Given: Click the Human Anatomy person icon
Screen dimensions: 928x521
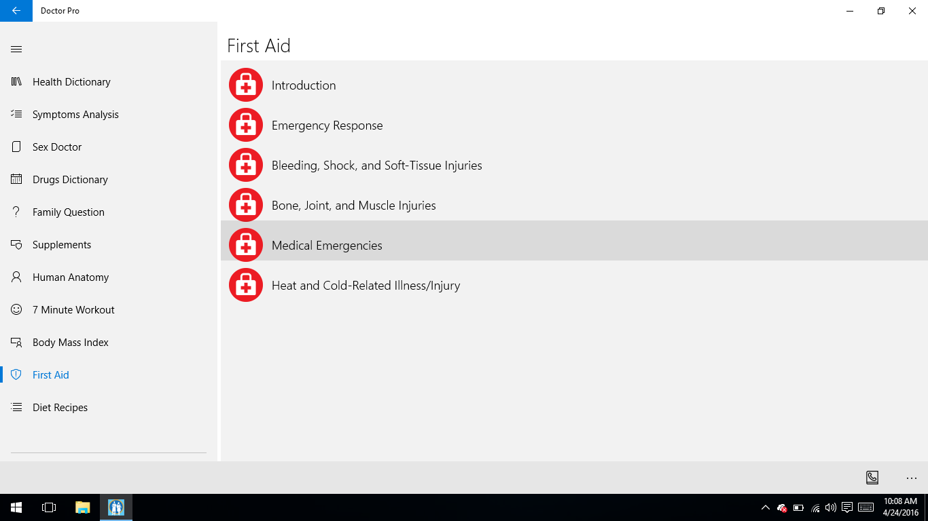Looking at the screenshot, I should click(16, 277).
